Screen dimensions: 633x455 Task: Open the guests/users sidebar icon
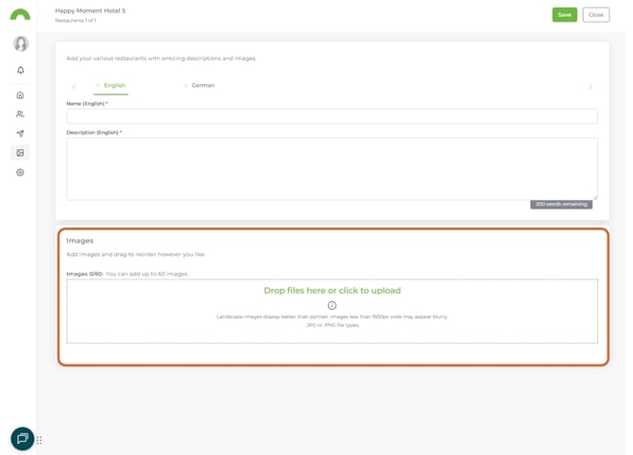(20, 114)
